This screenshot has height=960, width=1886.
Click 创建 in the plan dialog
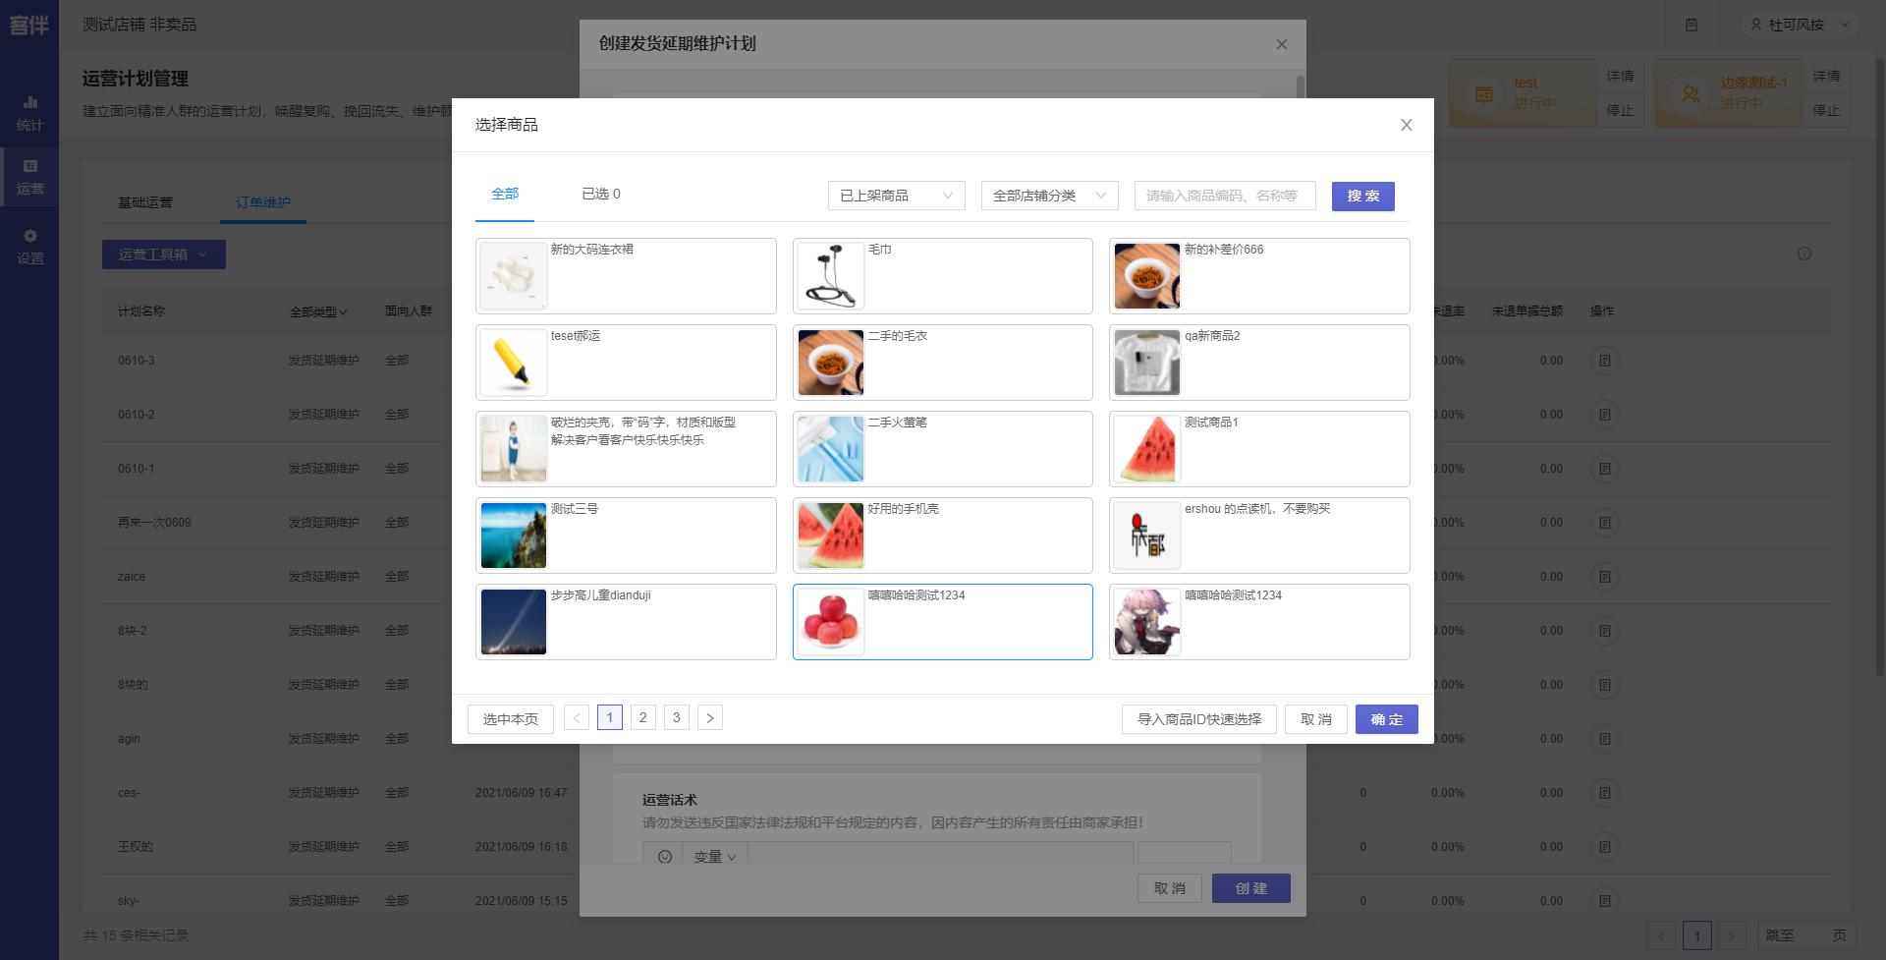[x=1250, y=888]
